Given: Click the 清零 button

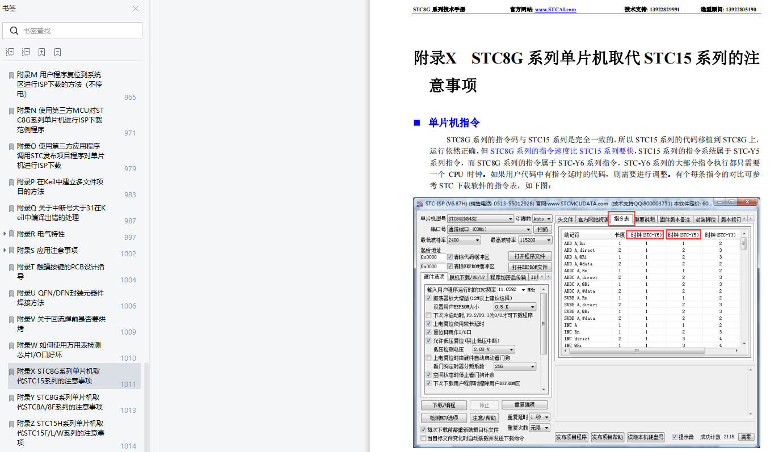Looking at the screenshot, I should [746, 437].
